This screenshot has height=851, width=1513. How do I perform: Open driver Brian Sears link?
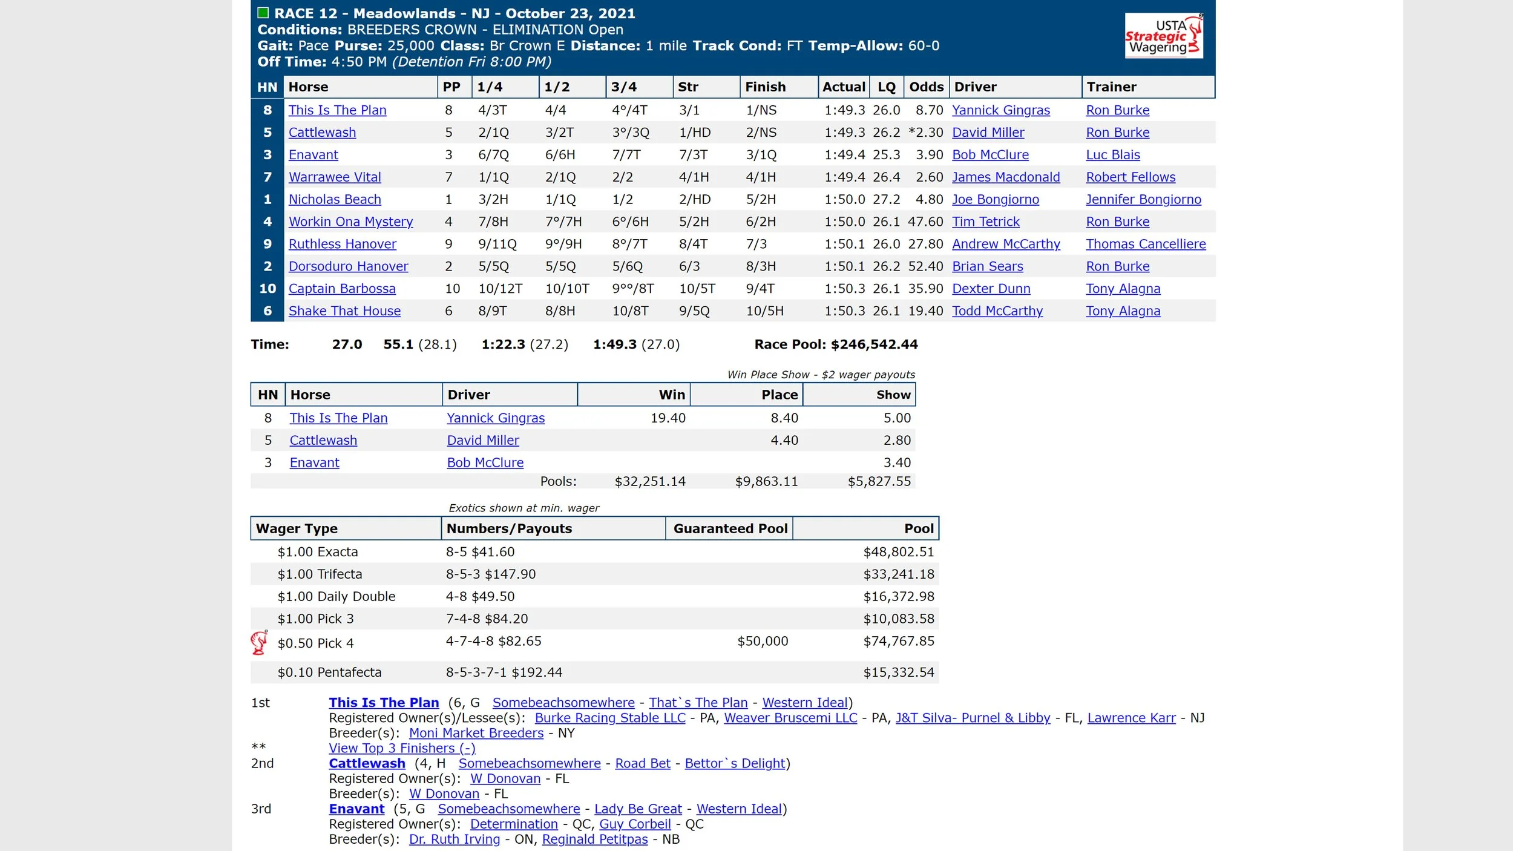987,266
